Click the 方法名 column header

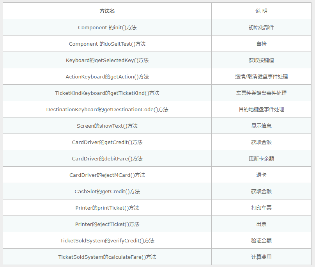(x=107, y=11)
